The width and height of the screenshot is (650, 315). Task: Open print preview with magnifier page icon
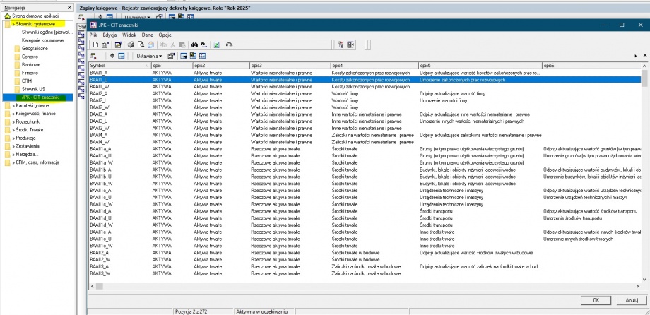coord(142,44)
